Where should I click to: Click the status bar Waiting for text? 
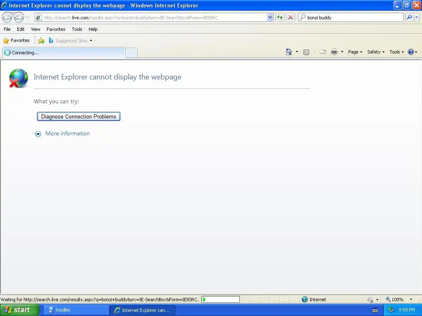[99, 300]
